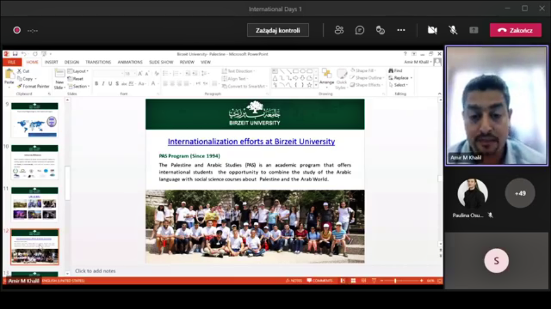Screen dimensions: 551x309
Task: Click the zoom slider handle
Action: [x=395, y=281]
